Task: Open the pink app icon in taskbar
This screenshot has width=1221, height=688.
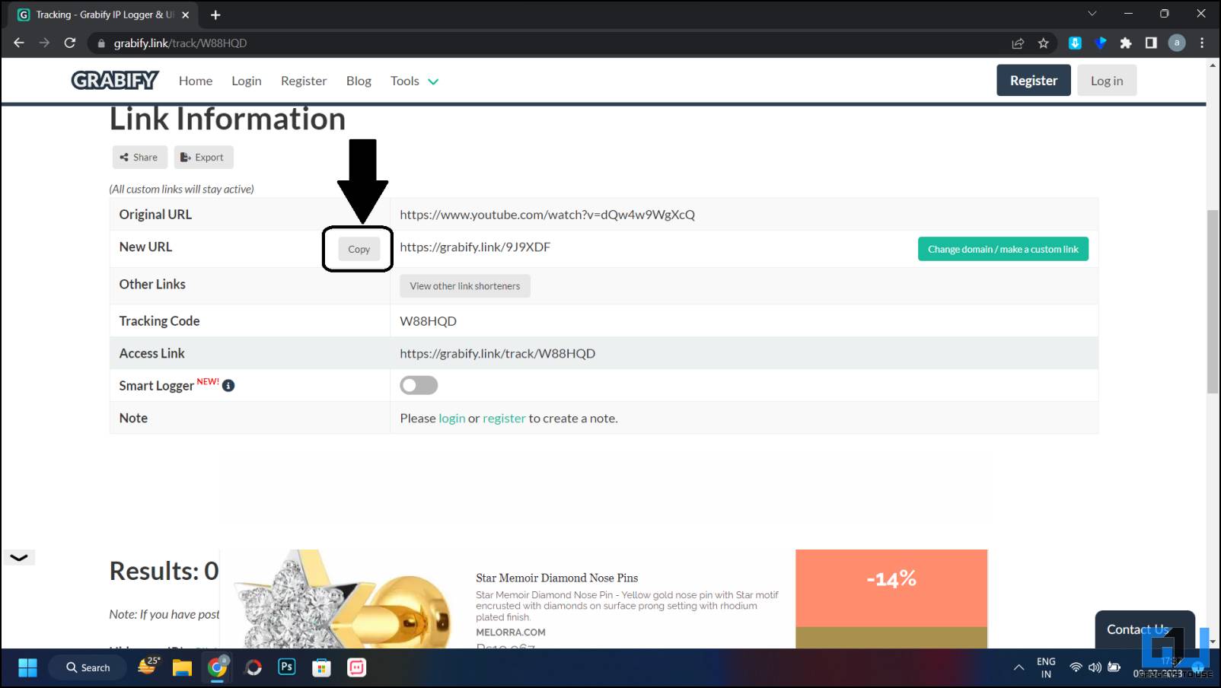Action: [x=356, y=667]
